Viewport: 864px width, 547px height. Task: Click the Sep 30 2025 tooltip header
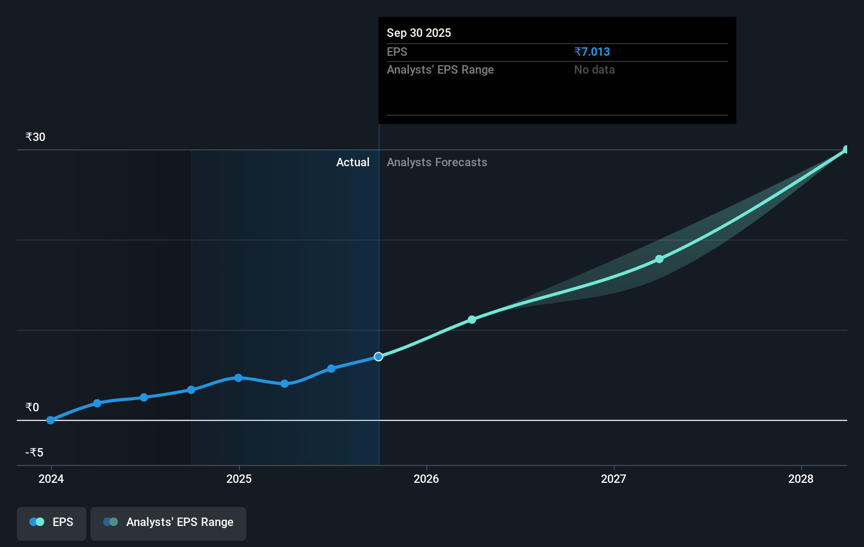[419, 33]
